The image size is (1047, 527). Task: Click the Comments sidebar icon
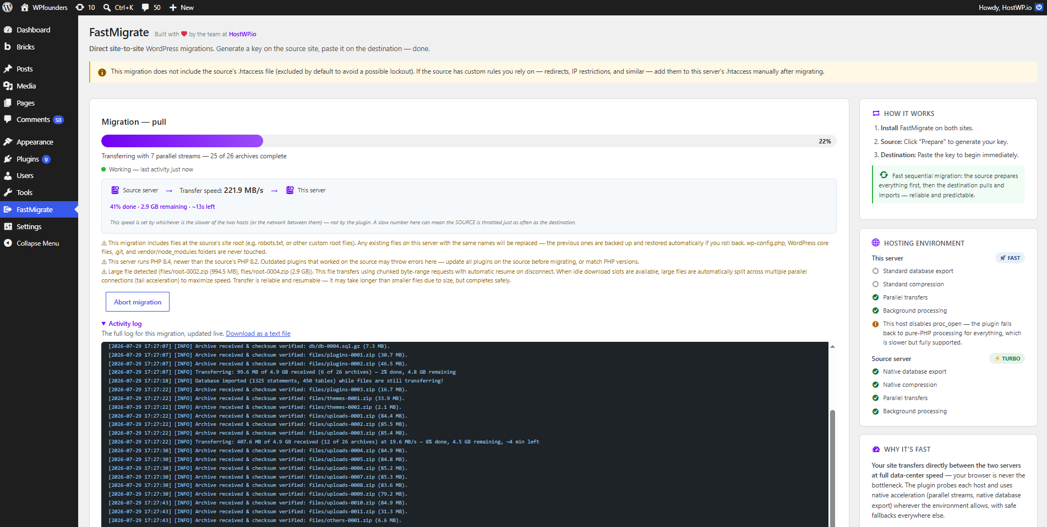8,119
